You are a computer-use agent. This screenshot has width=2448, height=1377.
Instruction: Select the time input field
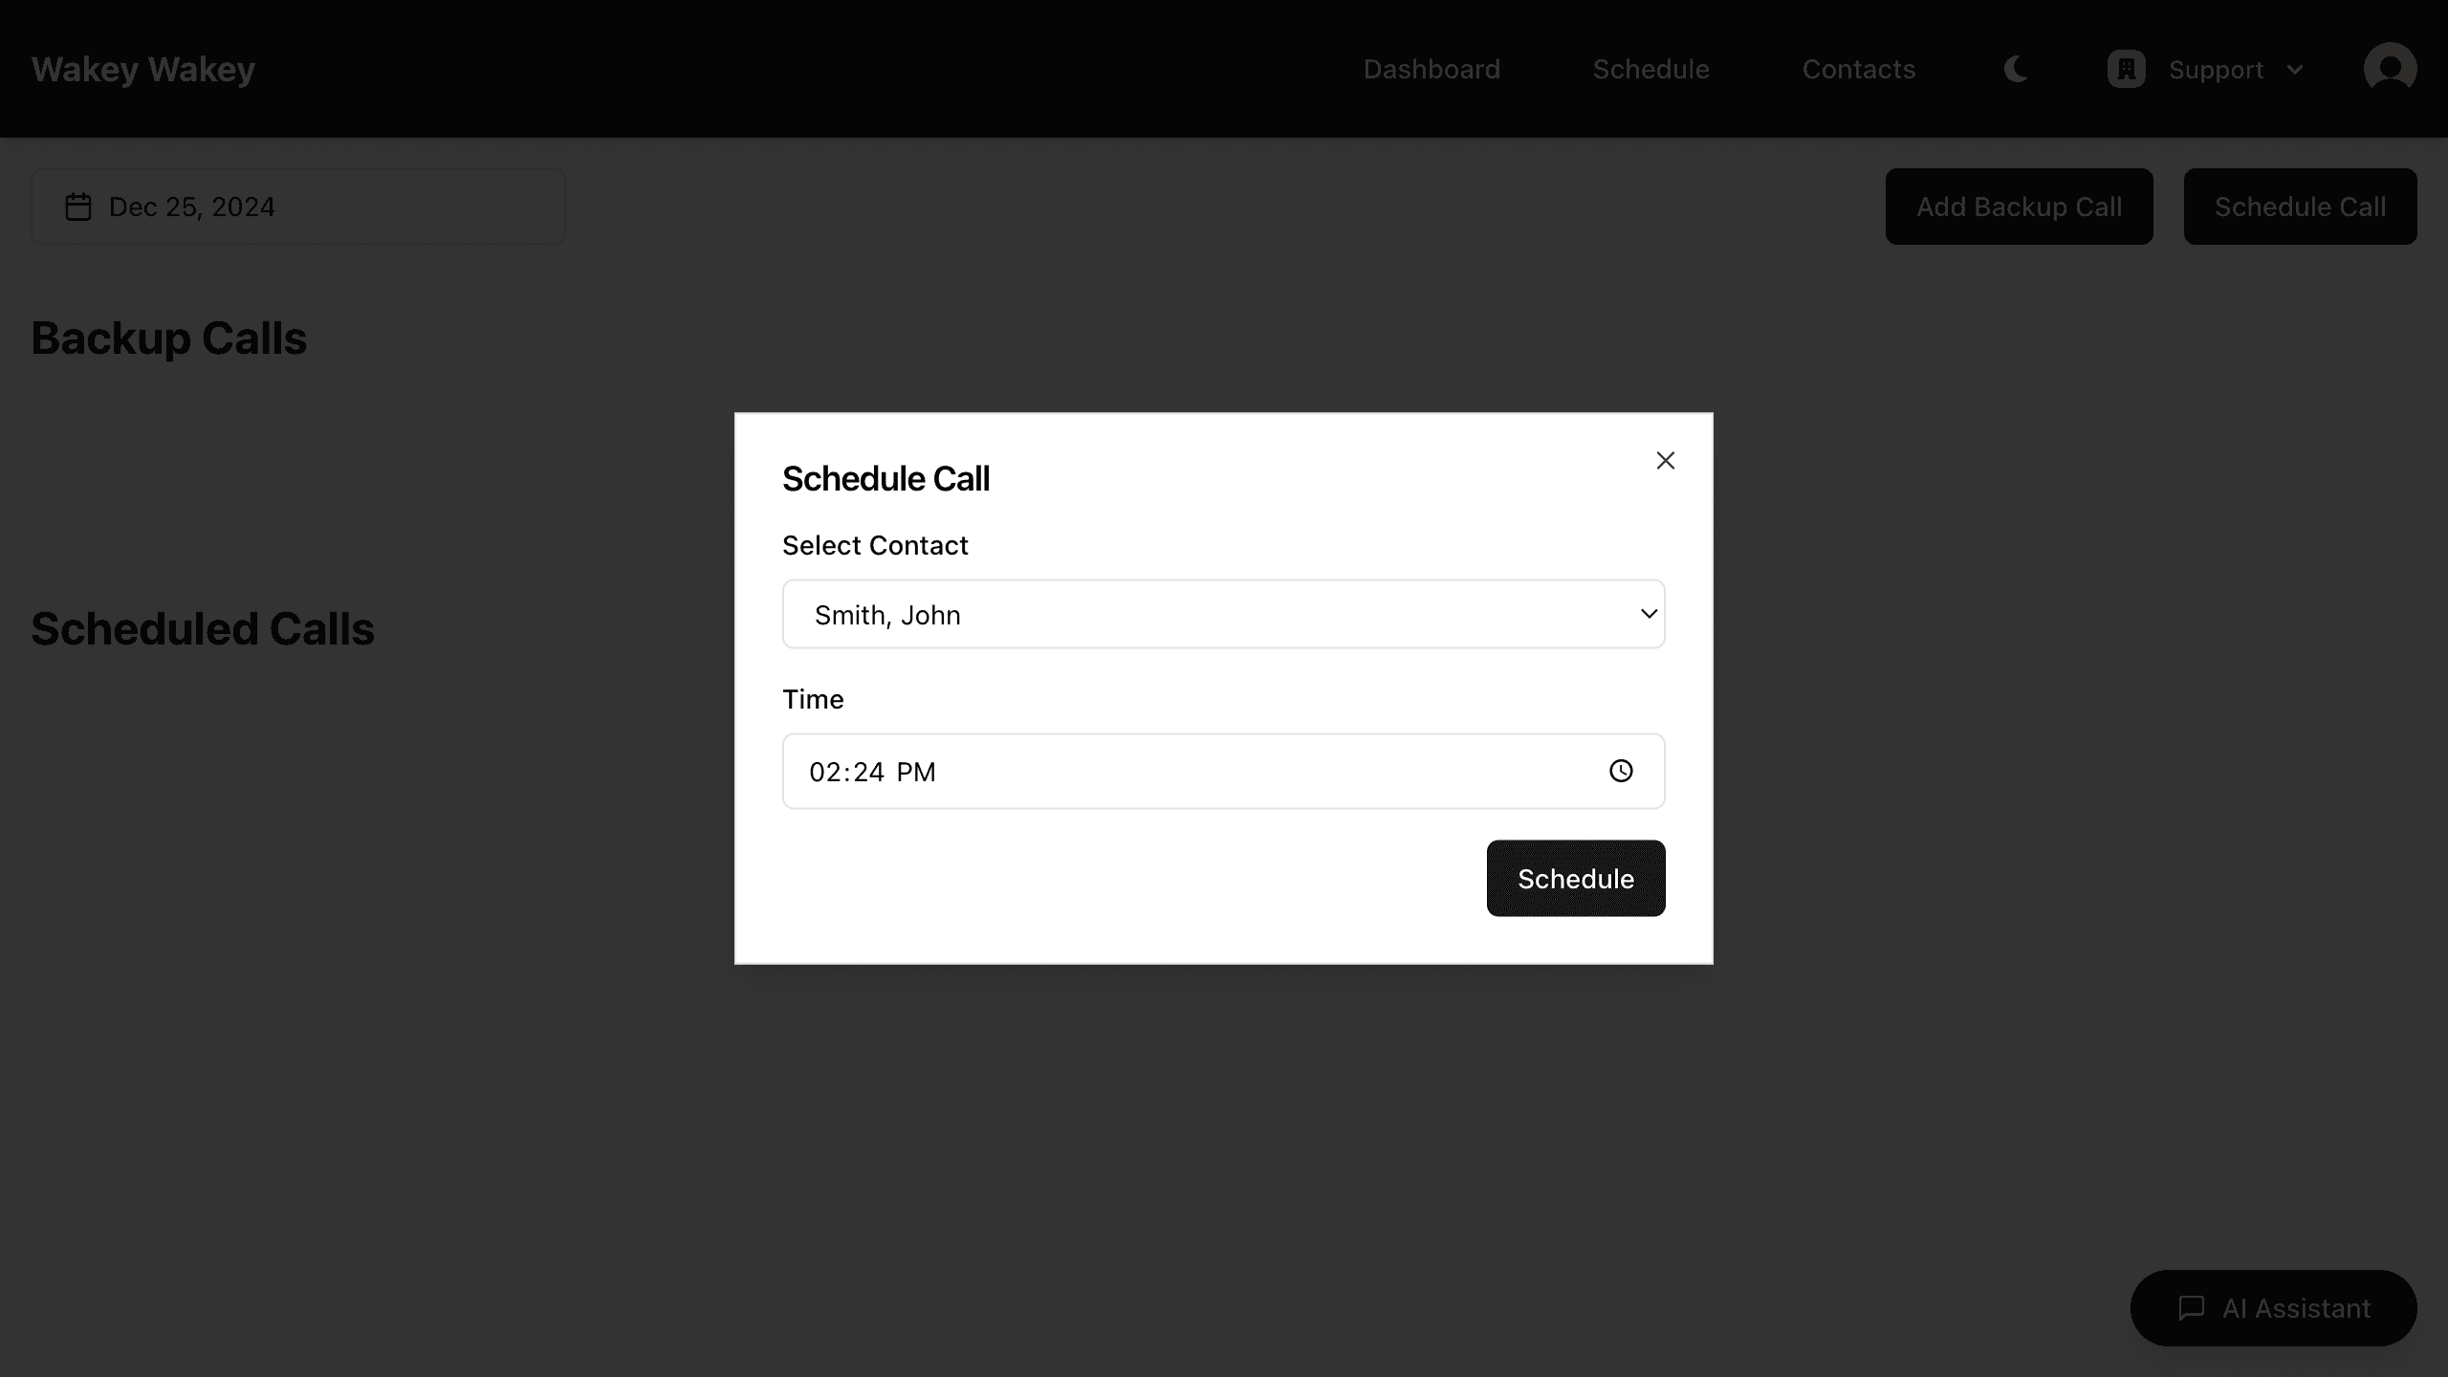[1224, 770]
